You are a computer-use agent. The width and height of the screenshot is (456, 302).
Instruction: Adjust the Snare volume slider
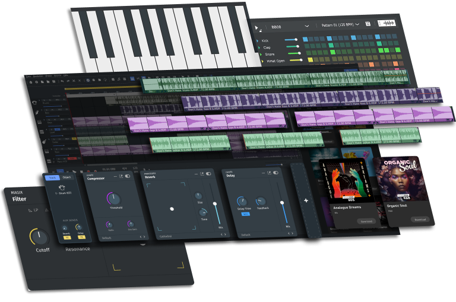pos(294,53)
